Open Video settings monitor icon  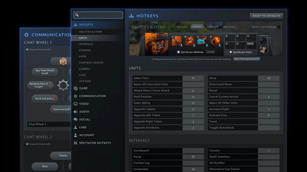pyautogui.click(x=75, y=104)
